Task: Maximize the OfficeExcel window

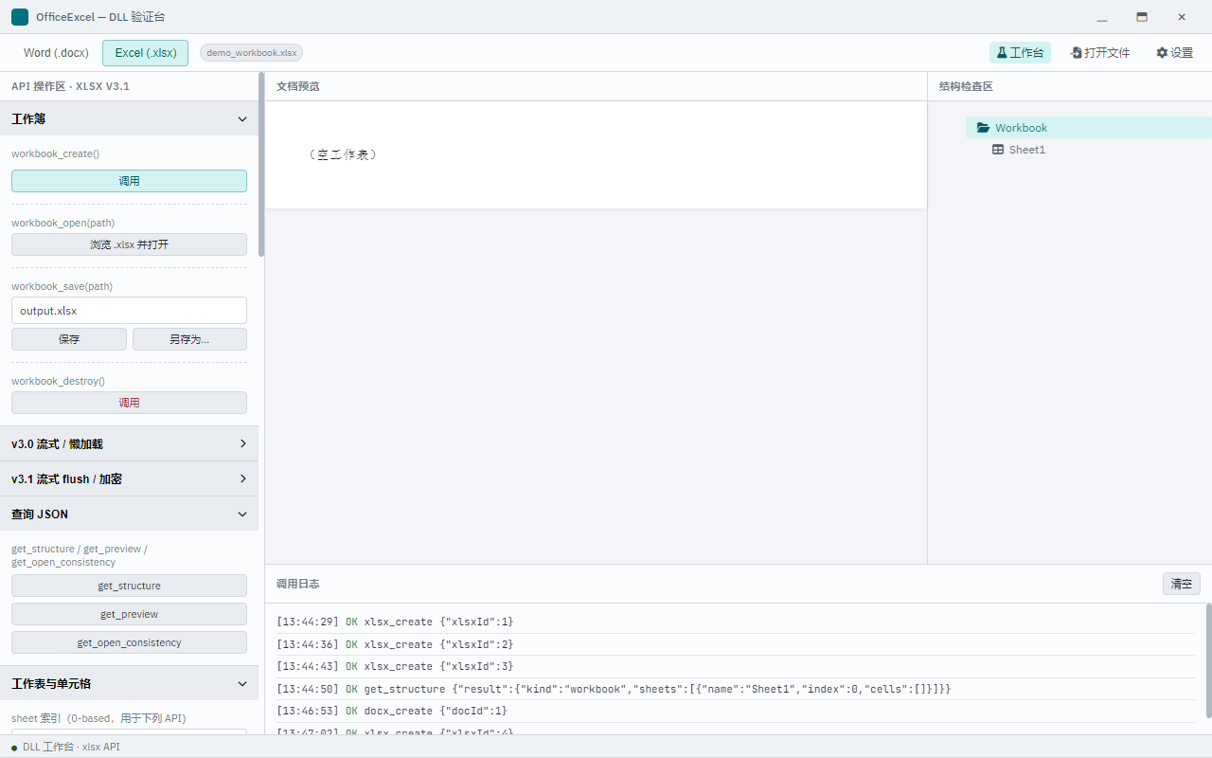Action: [x=1142, y=17]
